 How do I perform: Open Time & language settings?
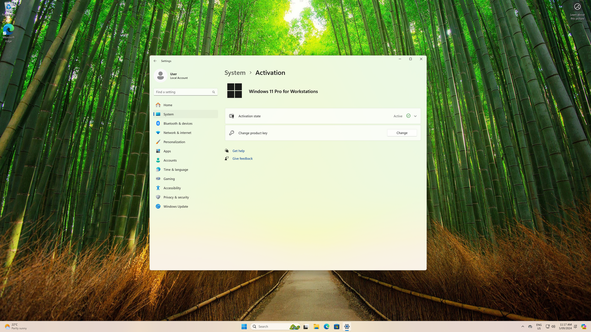(185, 170)
